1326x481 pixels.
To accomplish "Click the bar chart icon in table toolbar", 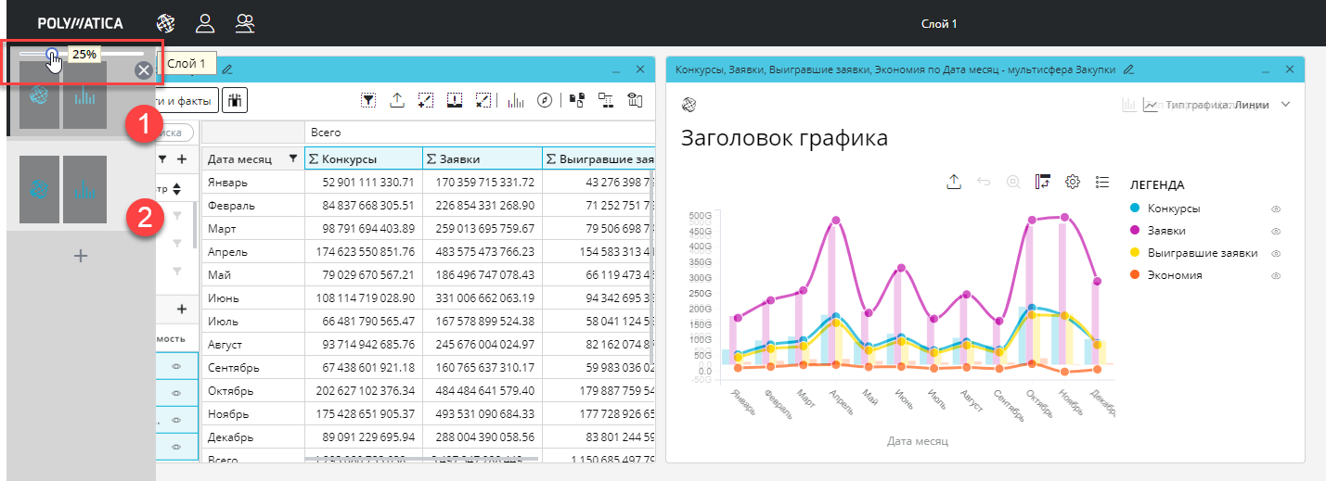I will [517, 100].
